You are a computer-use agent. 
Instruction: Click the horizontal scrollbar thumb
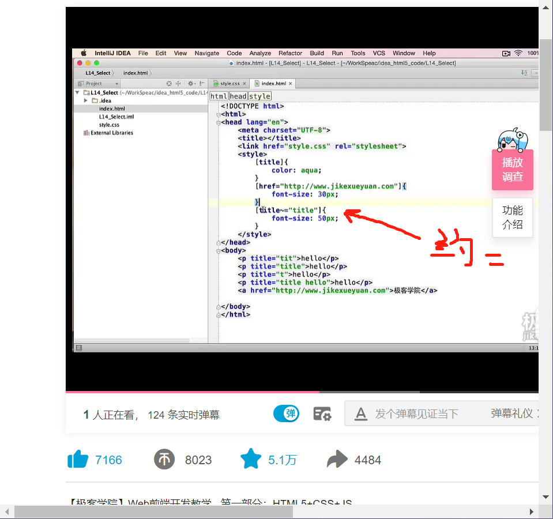pyautogui.click(x=153, y=512)
